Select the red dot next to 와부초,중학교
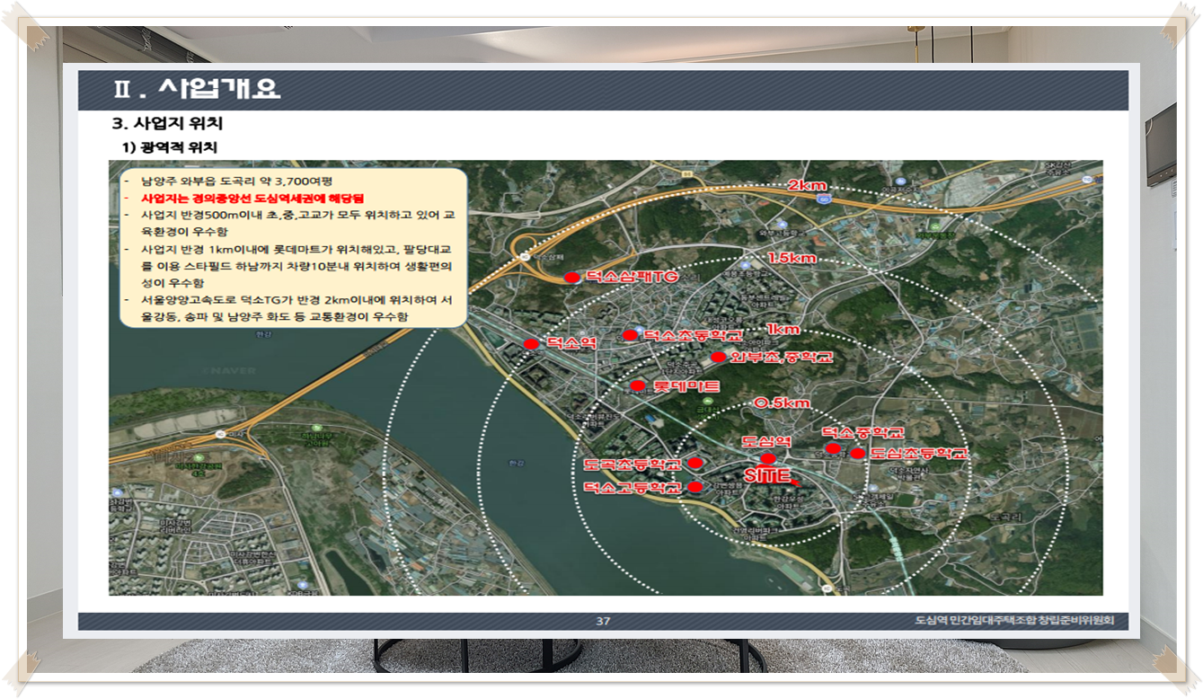This screenshot has width=1203, height=699. click(x=718, y=358)
